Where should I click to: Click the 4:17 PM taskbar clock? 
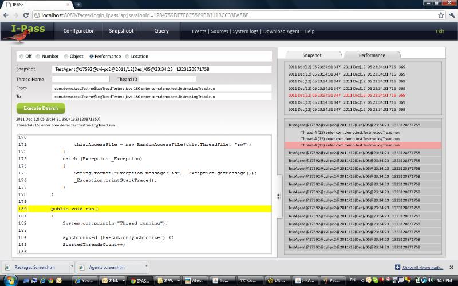tap(445, 280)
